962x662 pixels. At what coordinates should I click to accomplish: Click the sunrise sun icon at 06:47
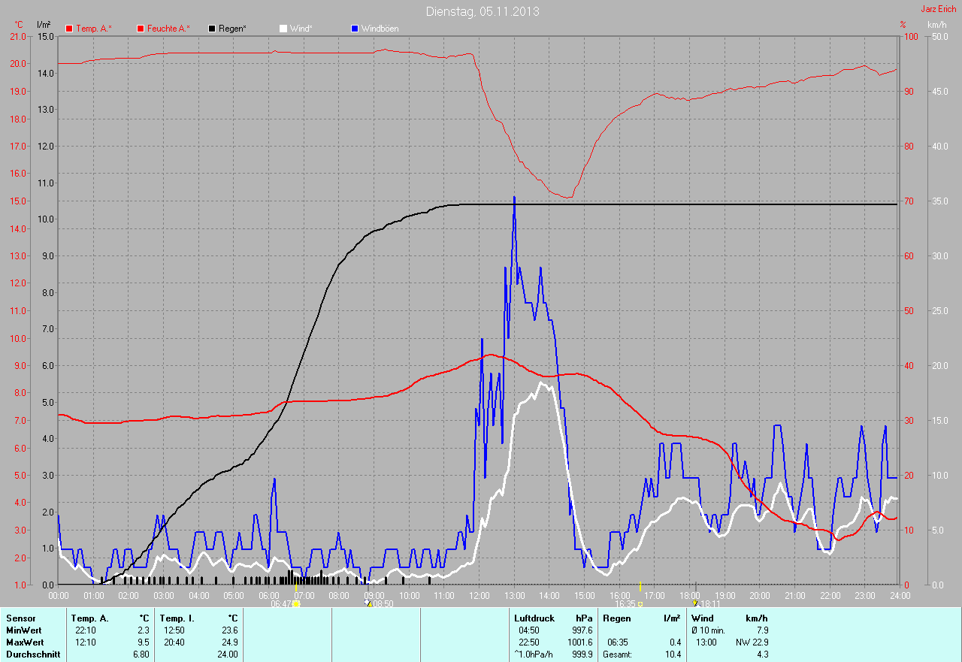point(296,603)
